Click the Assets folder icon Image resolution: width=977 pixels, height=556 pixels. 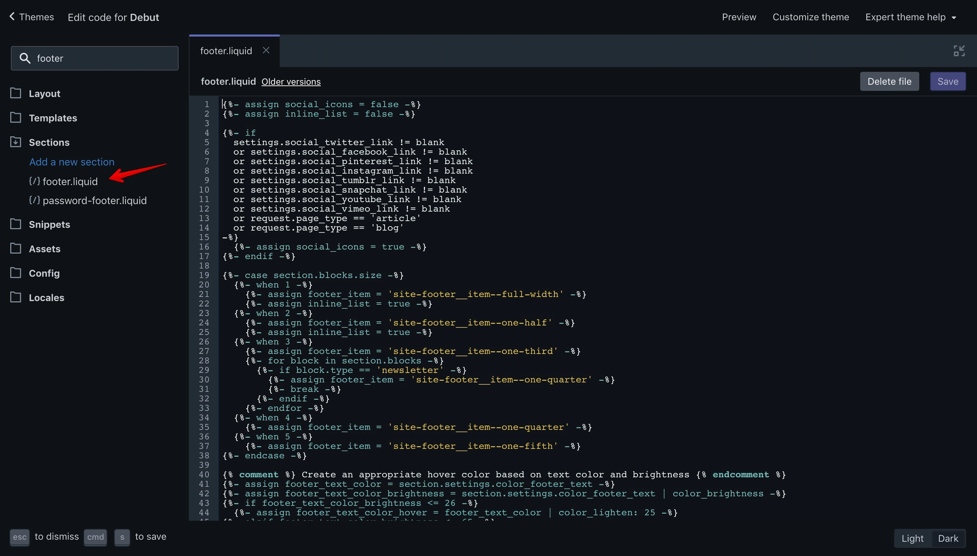click(x=15, y=249)
